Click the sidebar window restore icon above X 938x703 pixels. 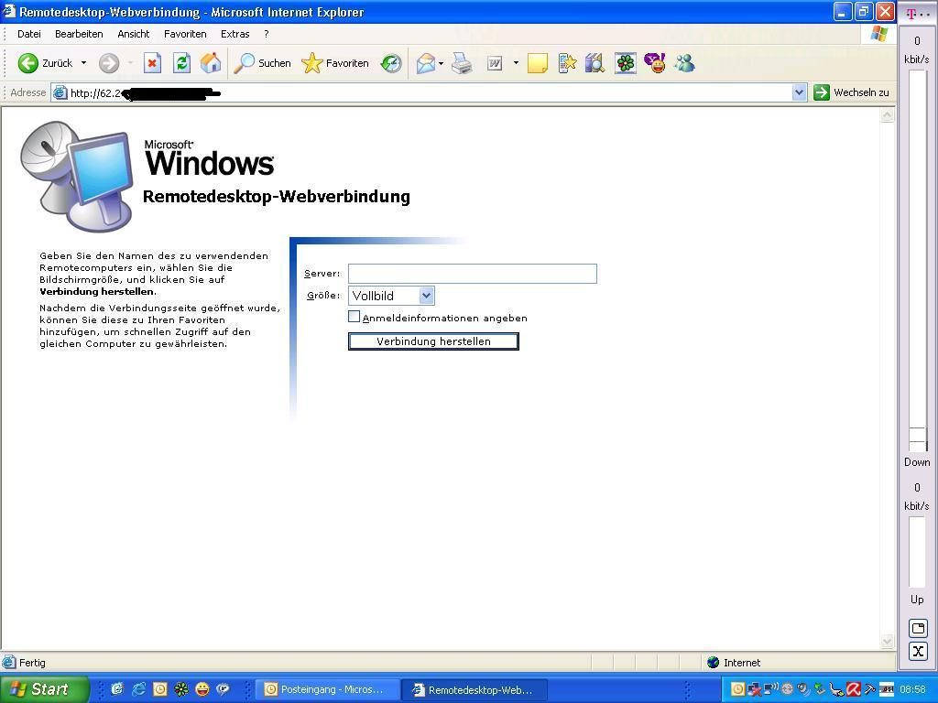pyautogui.click(x=918, y=628)
